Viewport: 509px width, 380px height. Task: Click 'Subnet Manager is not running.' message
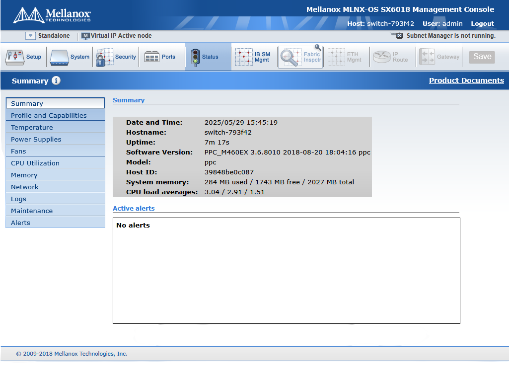point(451,36)
